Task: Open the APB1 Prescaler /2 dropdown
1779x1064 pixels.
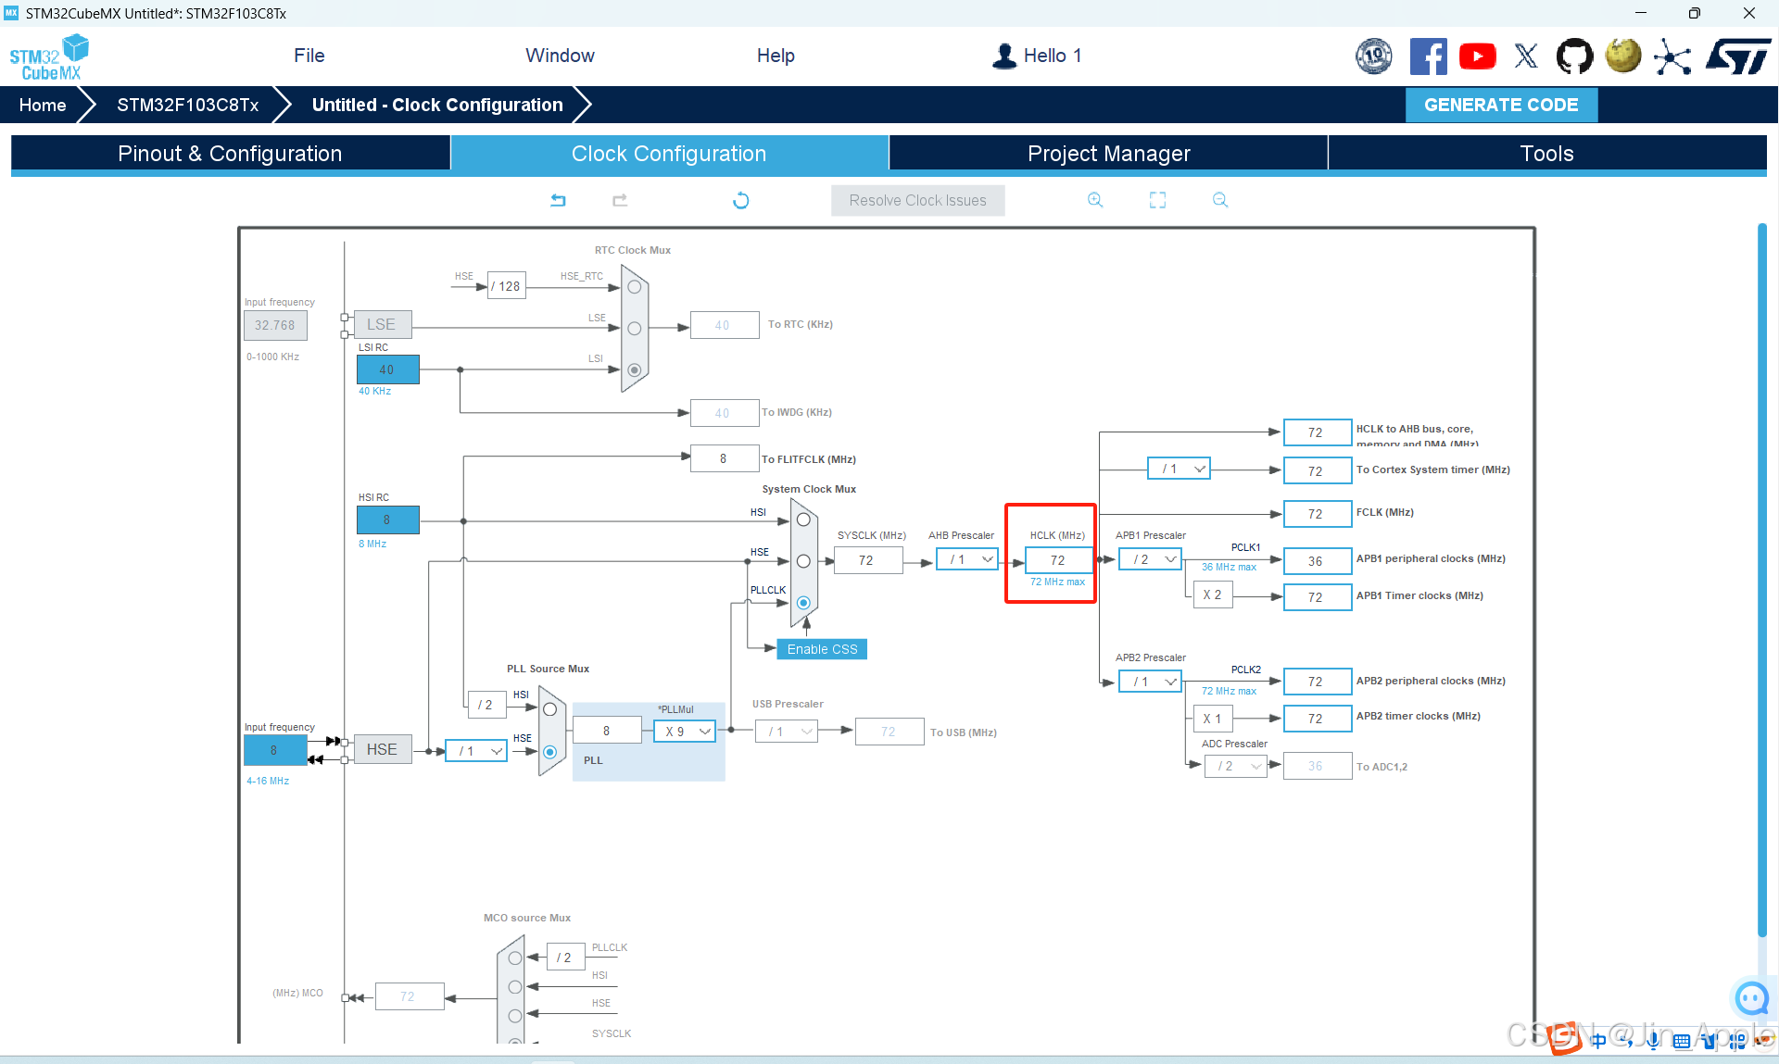Action: click(x=1150, y=559)
